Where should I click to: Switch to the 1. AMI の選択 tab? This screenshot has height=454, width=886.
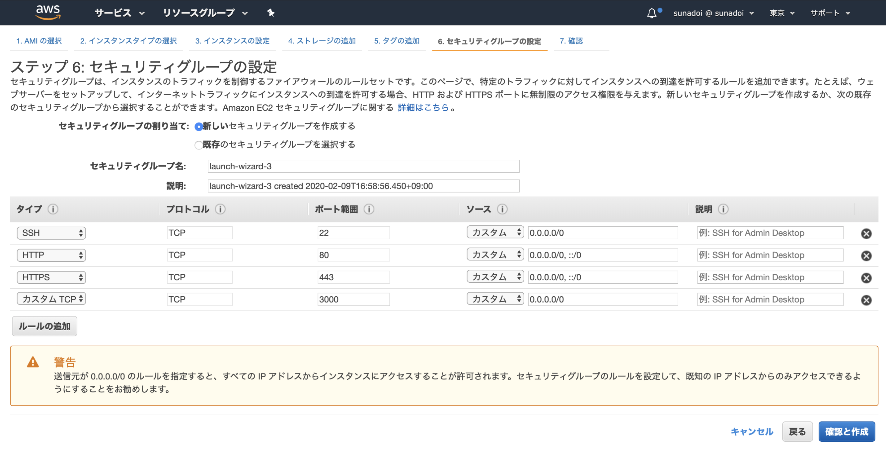point(39,41)
